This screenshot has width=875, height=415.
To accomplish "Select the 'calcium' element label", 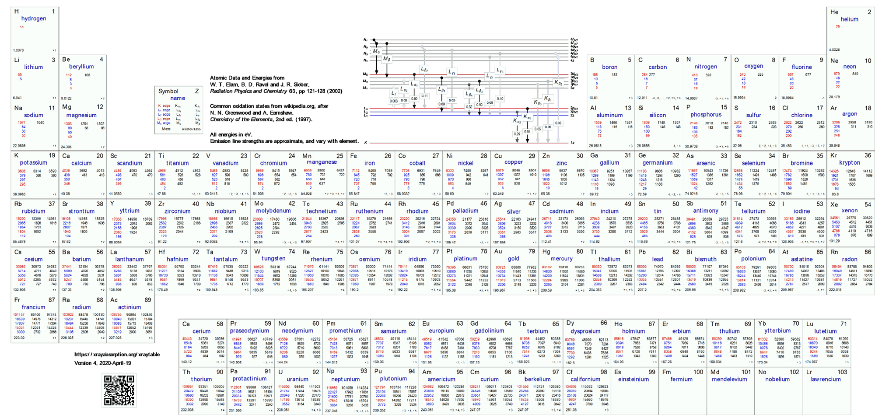I will [81, 163].
